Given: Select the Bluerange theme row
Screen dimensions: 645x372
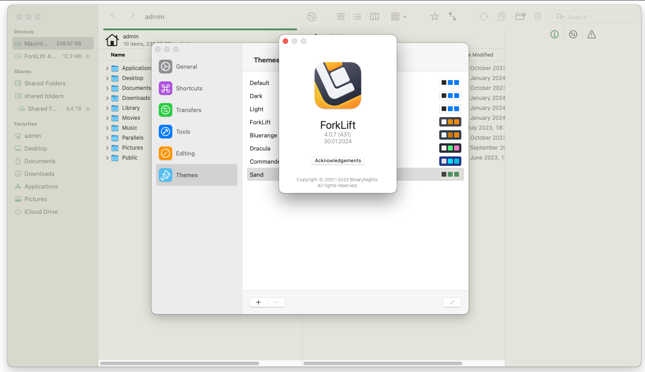Looking at the screenshot, I should [x=263, y=135].
